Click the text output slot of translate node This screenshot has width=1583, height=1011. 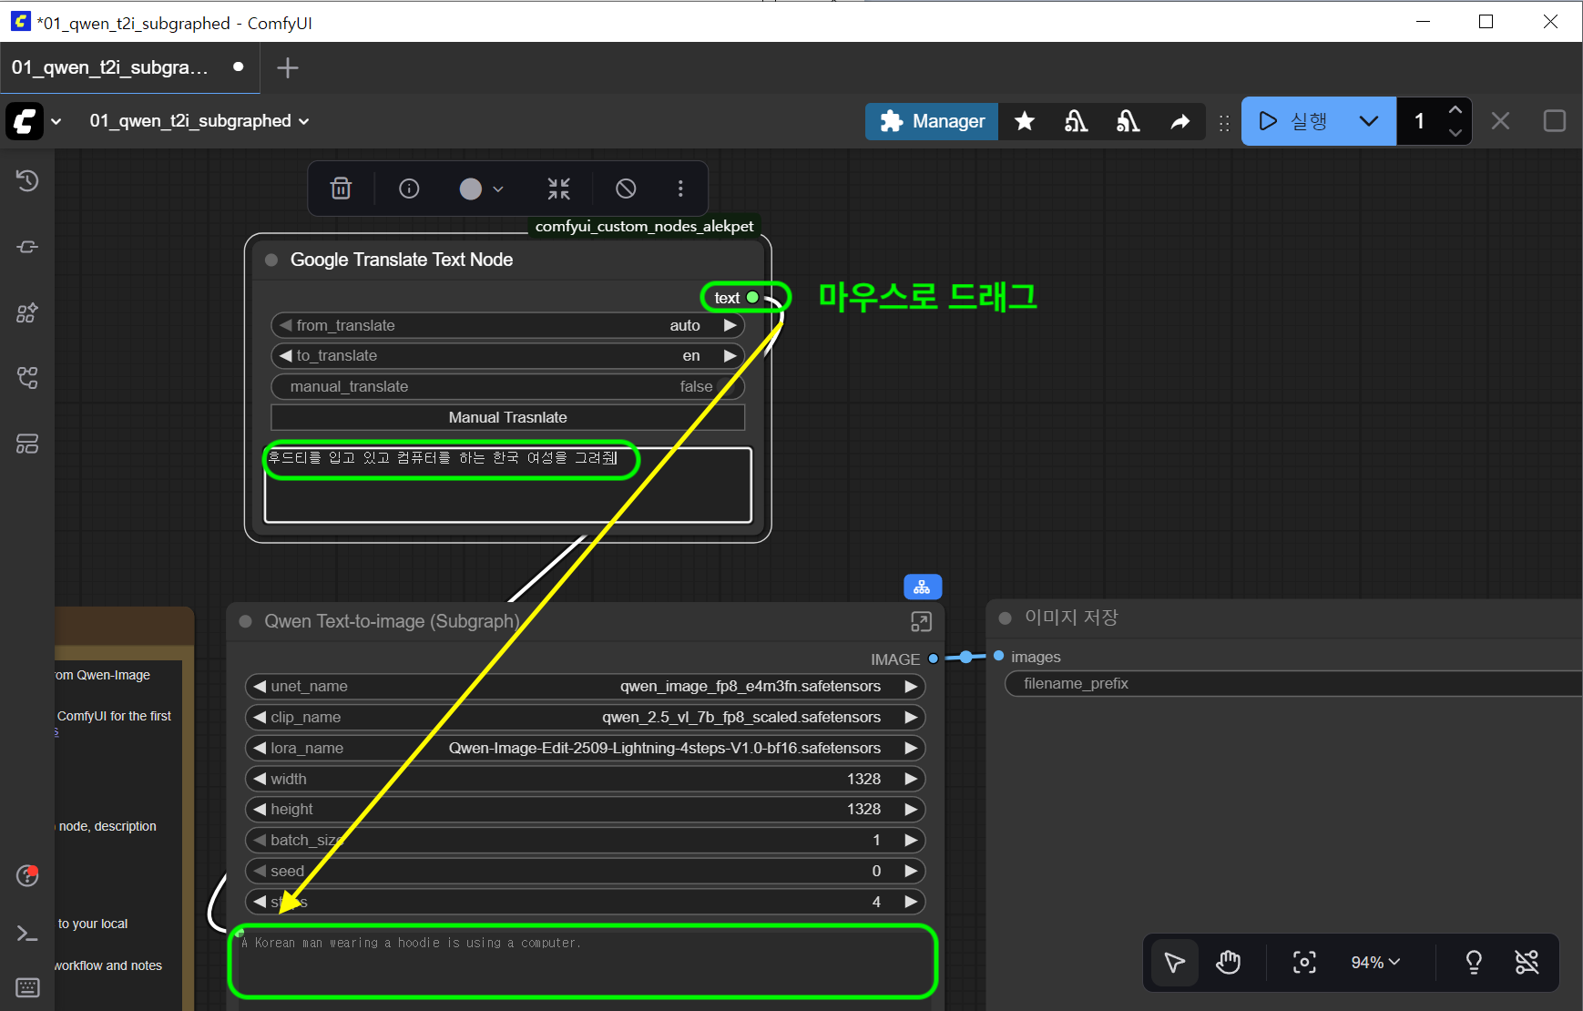[x=752, y=297]
